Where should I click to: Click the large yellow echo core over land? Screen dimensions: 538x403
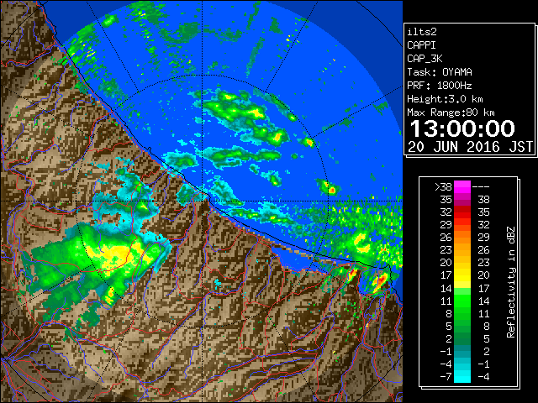click(x=117, y=254)
